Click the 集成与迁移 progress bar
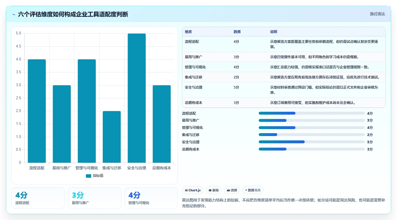 [312, 135]
